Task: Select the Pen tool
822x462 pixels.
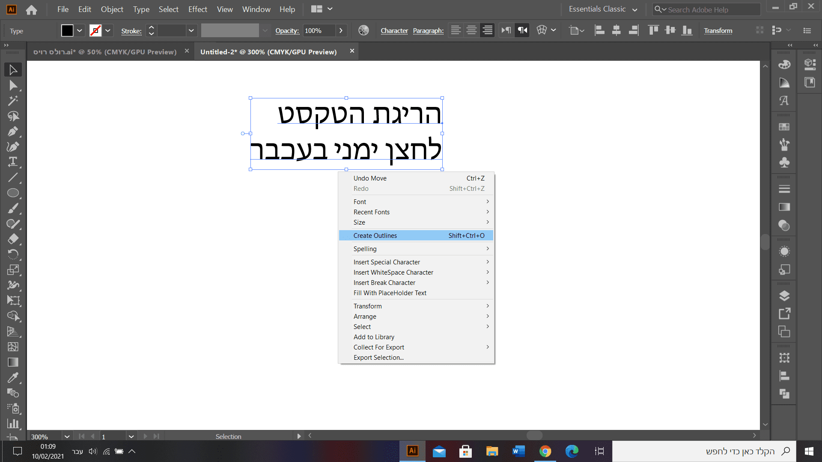Action: pos(13,131)
